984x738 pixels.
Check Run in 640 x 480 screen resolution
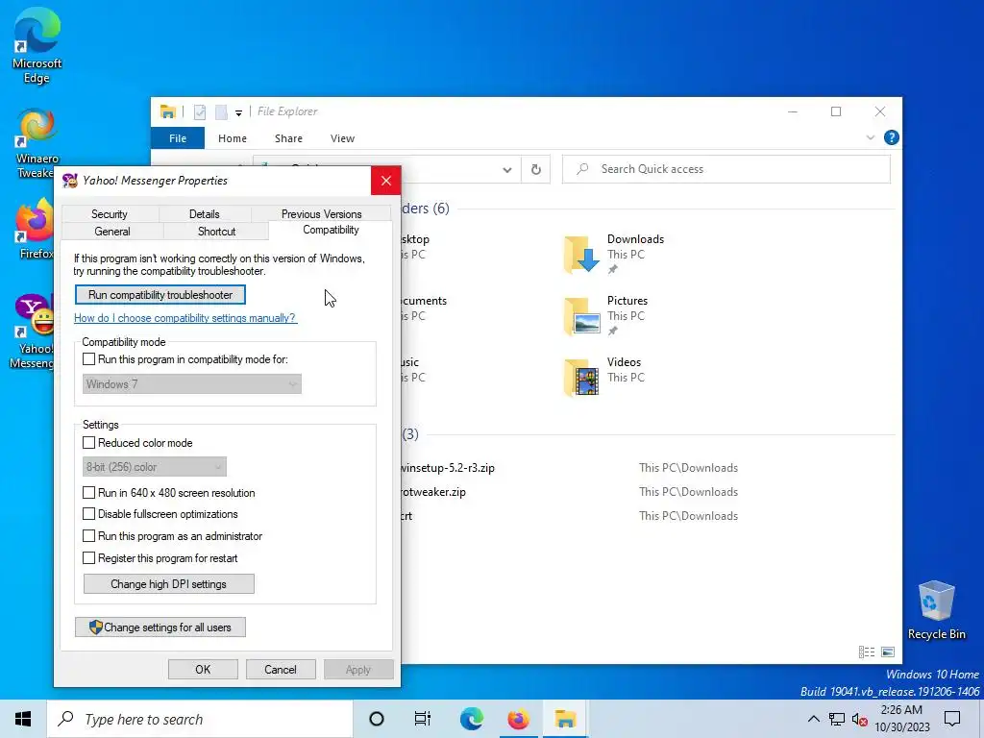89,493
